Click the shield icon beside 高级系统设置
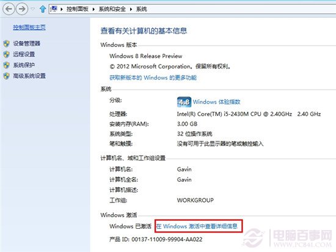Viewport: 336px width, 252px height. coord(7,76)
